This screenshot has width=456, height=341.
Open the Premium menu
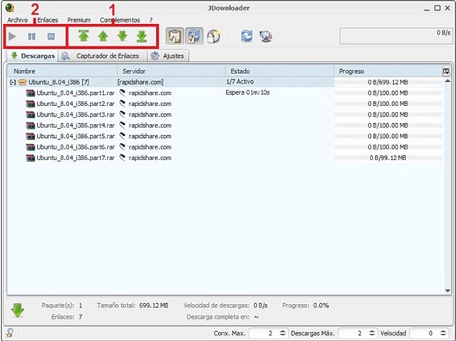click(79, 20)
